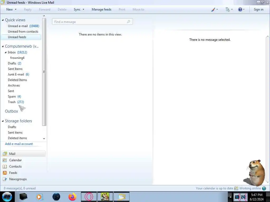The width and height of the screenshot is (270, 202).
Task: Select Unread feeds quick view
Action: 21,37
